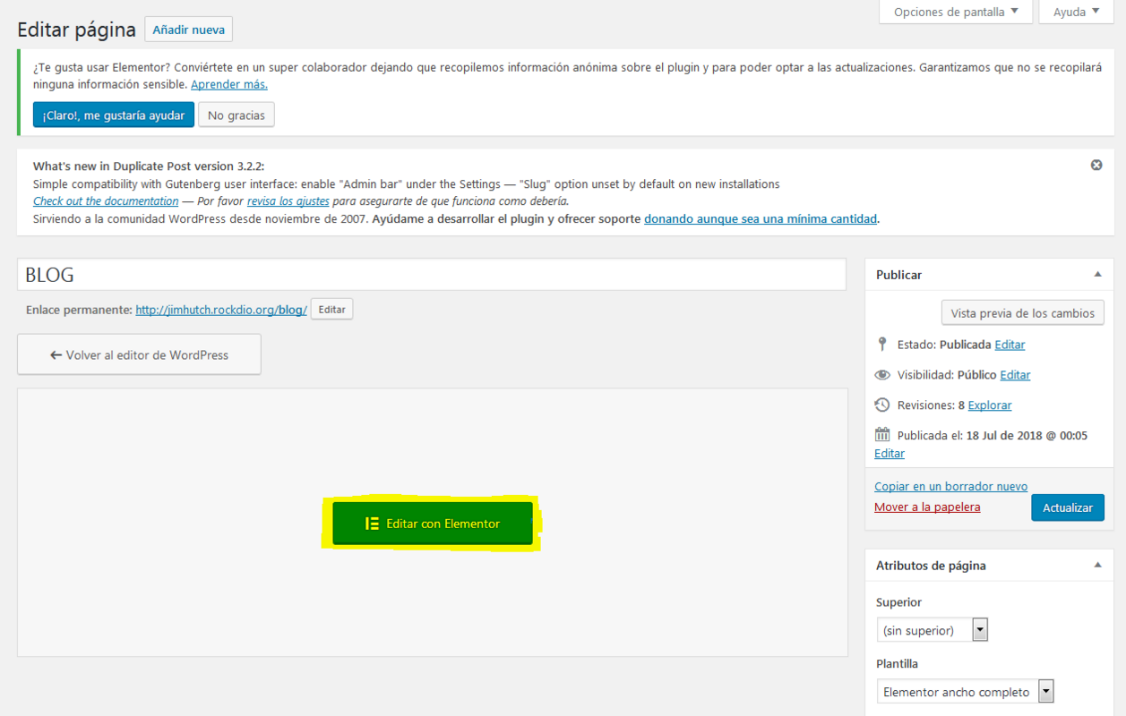Edit the Estado status

coord(1010,345)
